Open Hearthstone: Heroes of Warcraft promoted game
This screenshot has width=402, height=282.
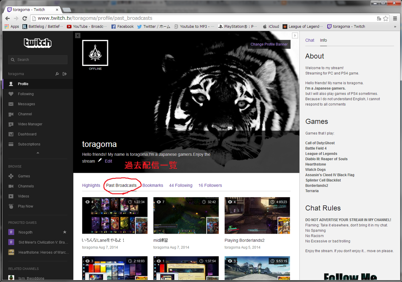pyautogui.click(x=38, y=252)
